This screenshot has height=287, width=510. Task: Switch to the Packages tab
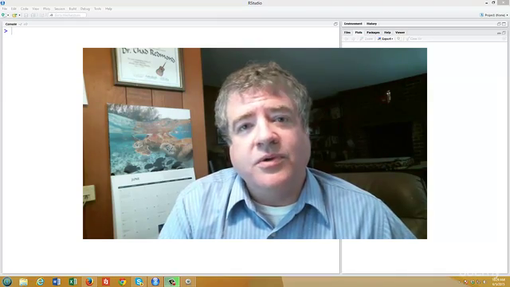pos(373,33)
